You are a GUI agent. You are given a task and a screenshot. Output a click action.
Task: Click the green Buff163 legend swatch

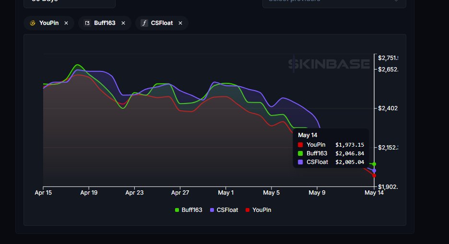[177, 210]
